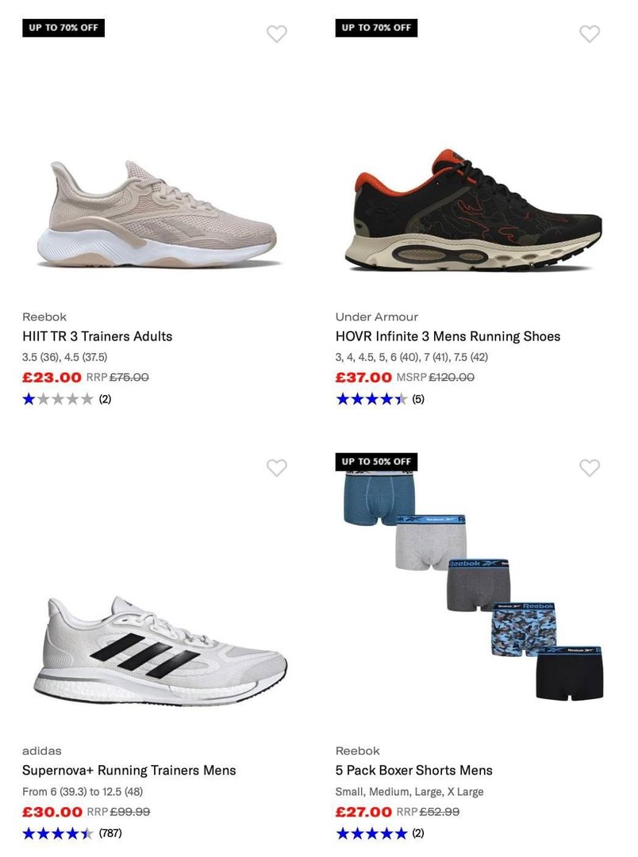Viewport: 638px width, 857px height.
Task: Open Supernova+ Running Trainers Mens link
Action: click(x=129, y=770)
